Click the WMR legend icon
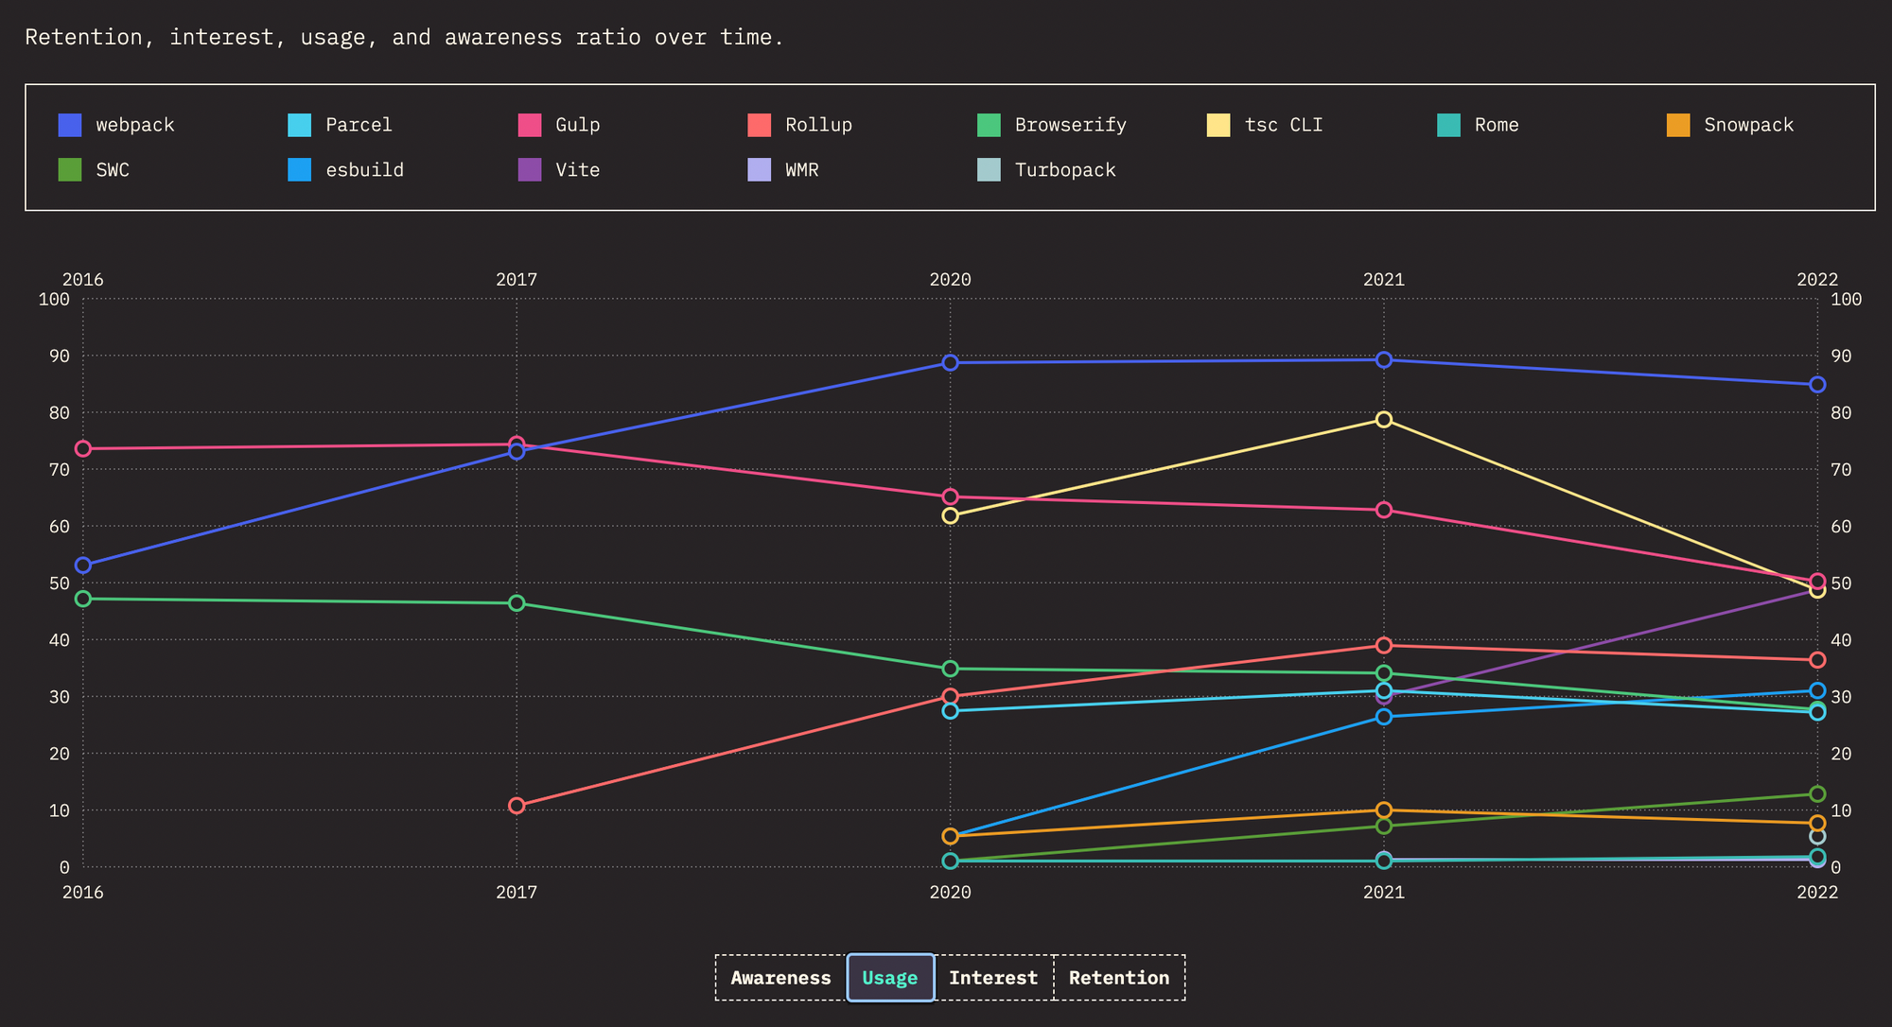Screen dimensions: 1892x1027 pyautogui.click(x=758, y=168)
